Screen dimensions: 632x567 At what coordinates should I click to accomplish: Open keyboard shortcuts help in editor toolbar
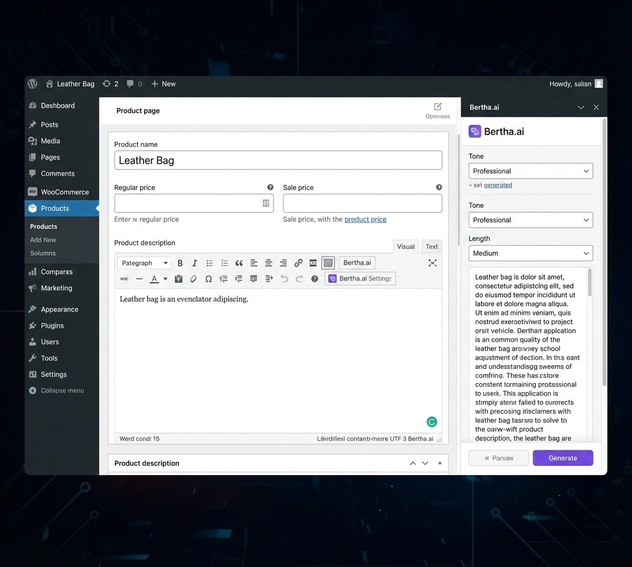314,279
